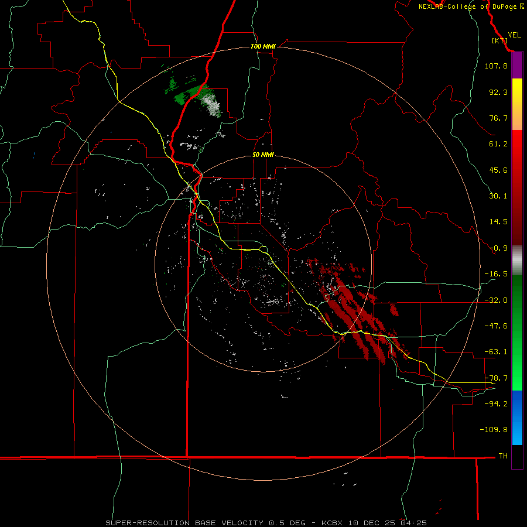The image size is (527, 527).
Task: Select the -63.1 legend value
Action: pyautogui.click(x=496, y=352)
